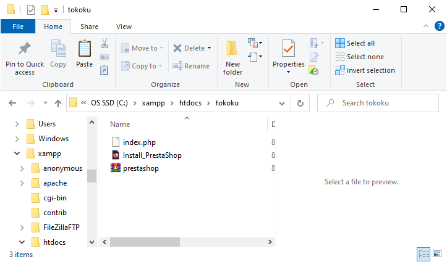Click the Pin to Quick access icon
The image size is (447, 262).
(25, 49)
